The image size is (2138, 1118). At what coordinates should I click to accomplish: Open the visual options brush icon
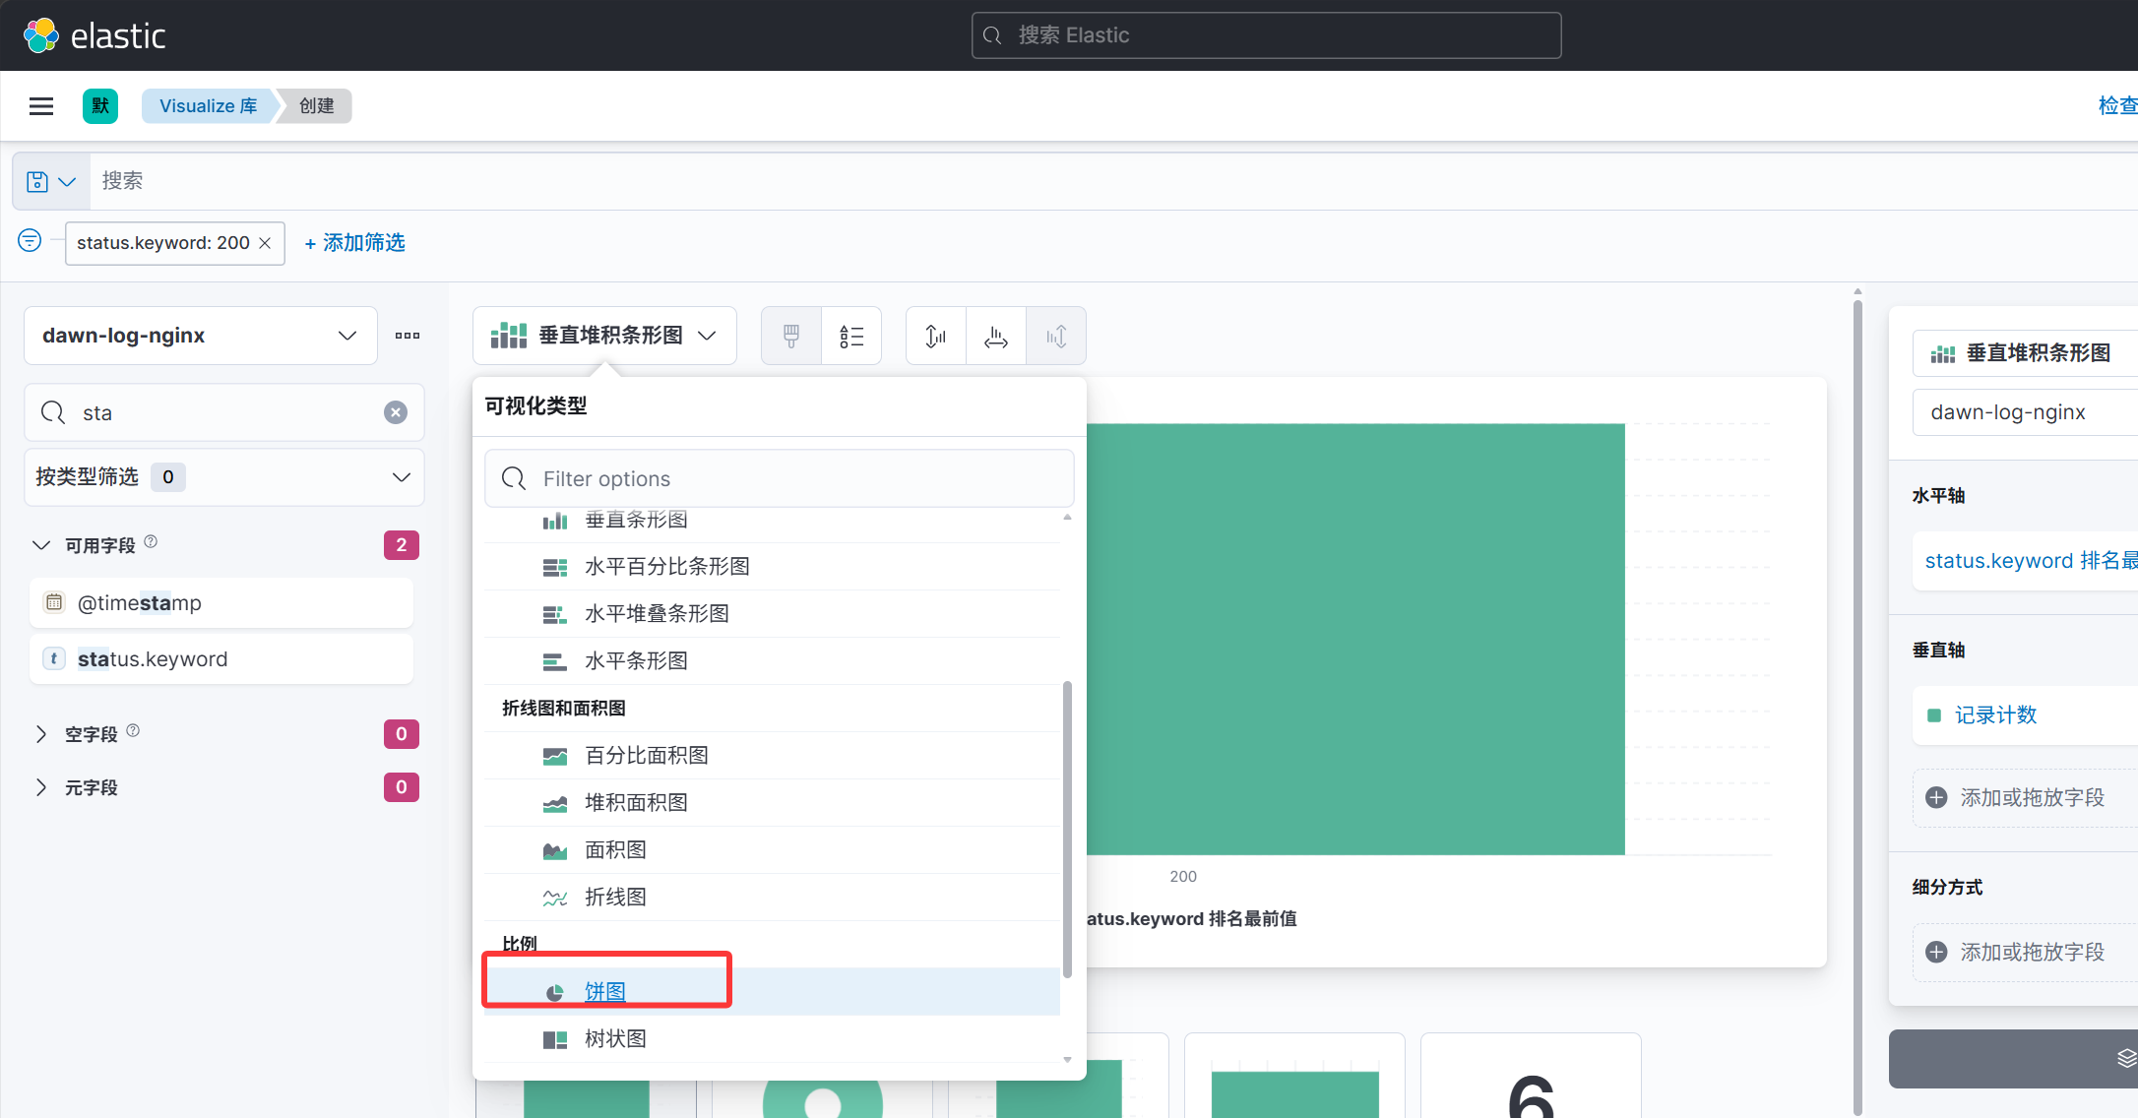(791, 337)
